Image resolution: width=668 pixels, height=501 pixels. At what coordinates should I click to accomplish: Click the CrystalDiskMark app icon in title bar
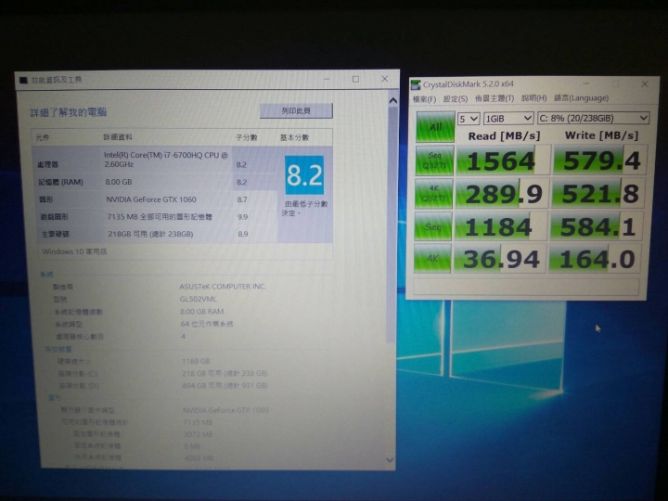[416, 84]
